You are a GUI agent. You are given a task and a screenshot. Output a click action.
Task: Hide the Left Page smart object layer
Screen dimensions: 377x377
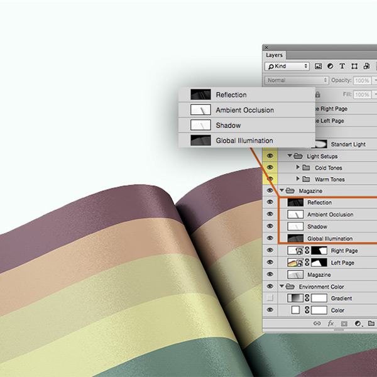[270, 262]
